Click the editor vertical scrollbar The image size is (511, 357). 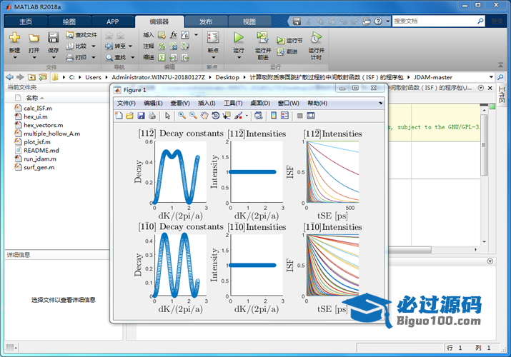(x=484, y=145)
